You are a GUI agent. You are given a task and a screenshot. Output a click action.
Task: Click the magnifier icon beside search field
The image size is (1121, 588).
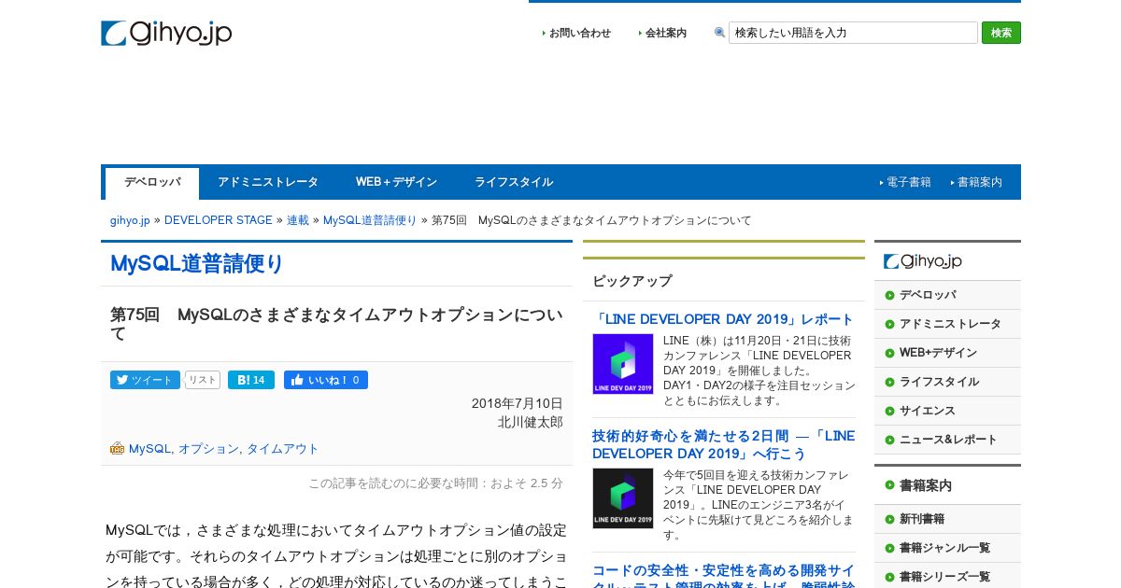click(719, 33)
